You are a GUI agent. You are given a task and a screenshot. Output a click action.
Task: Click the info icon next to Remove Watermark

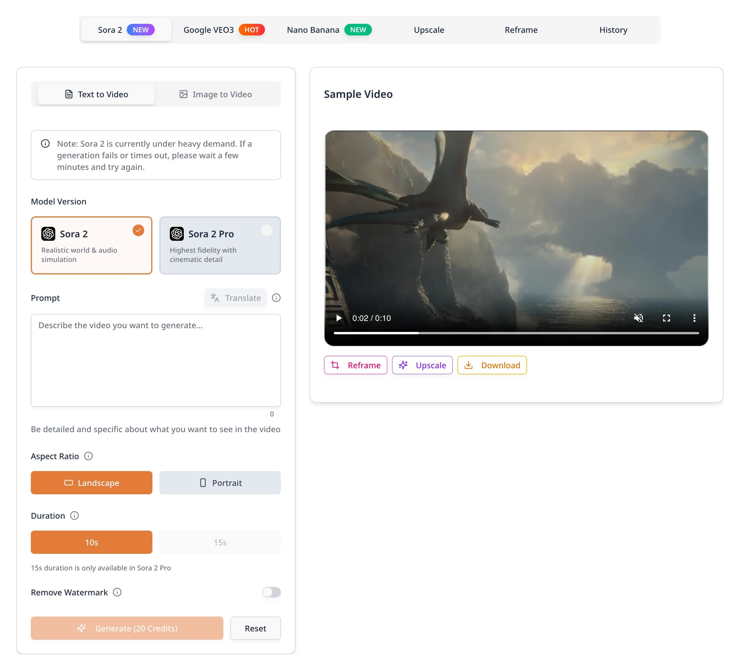117,592
